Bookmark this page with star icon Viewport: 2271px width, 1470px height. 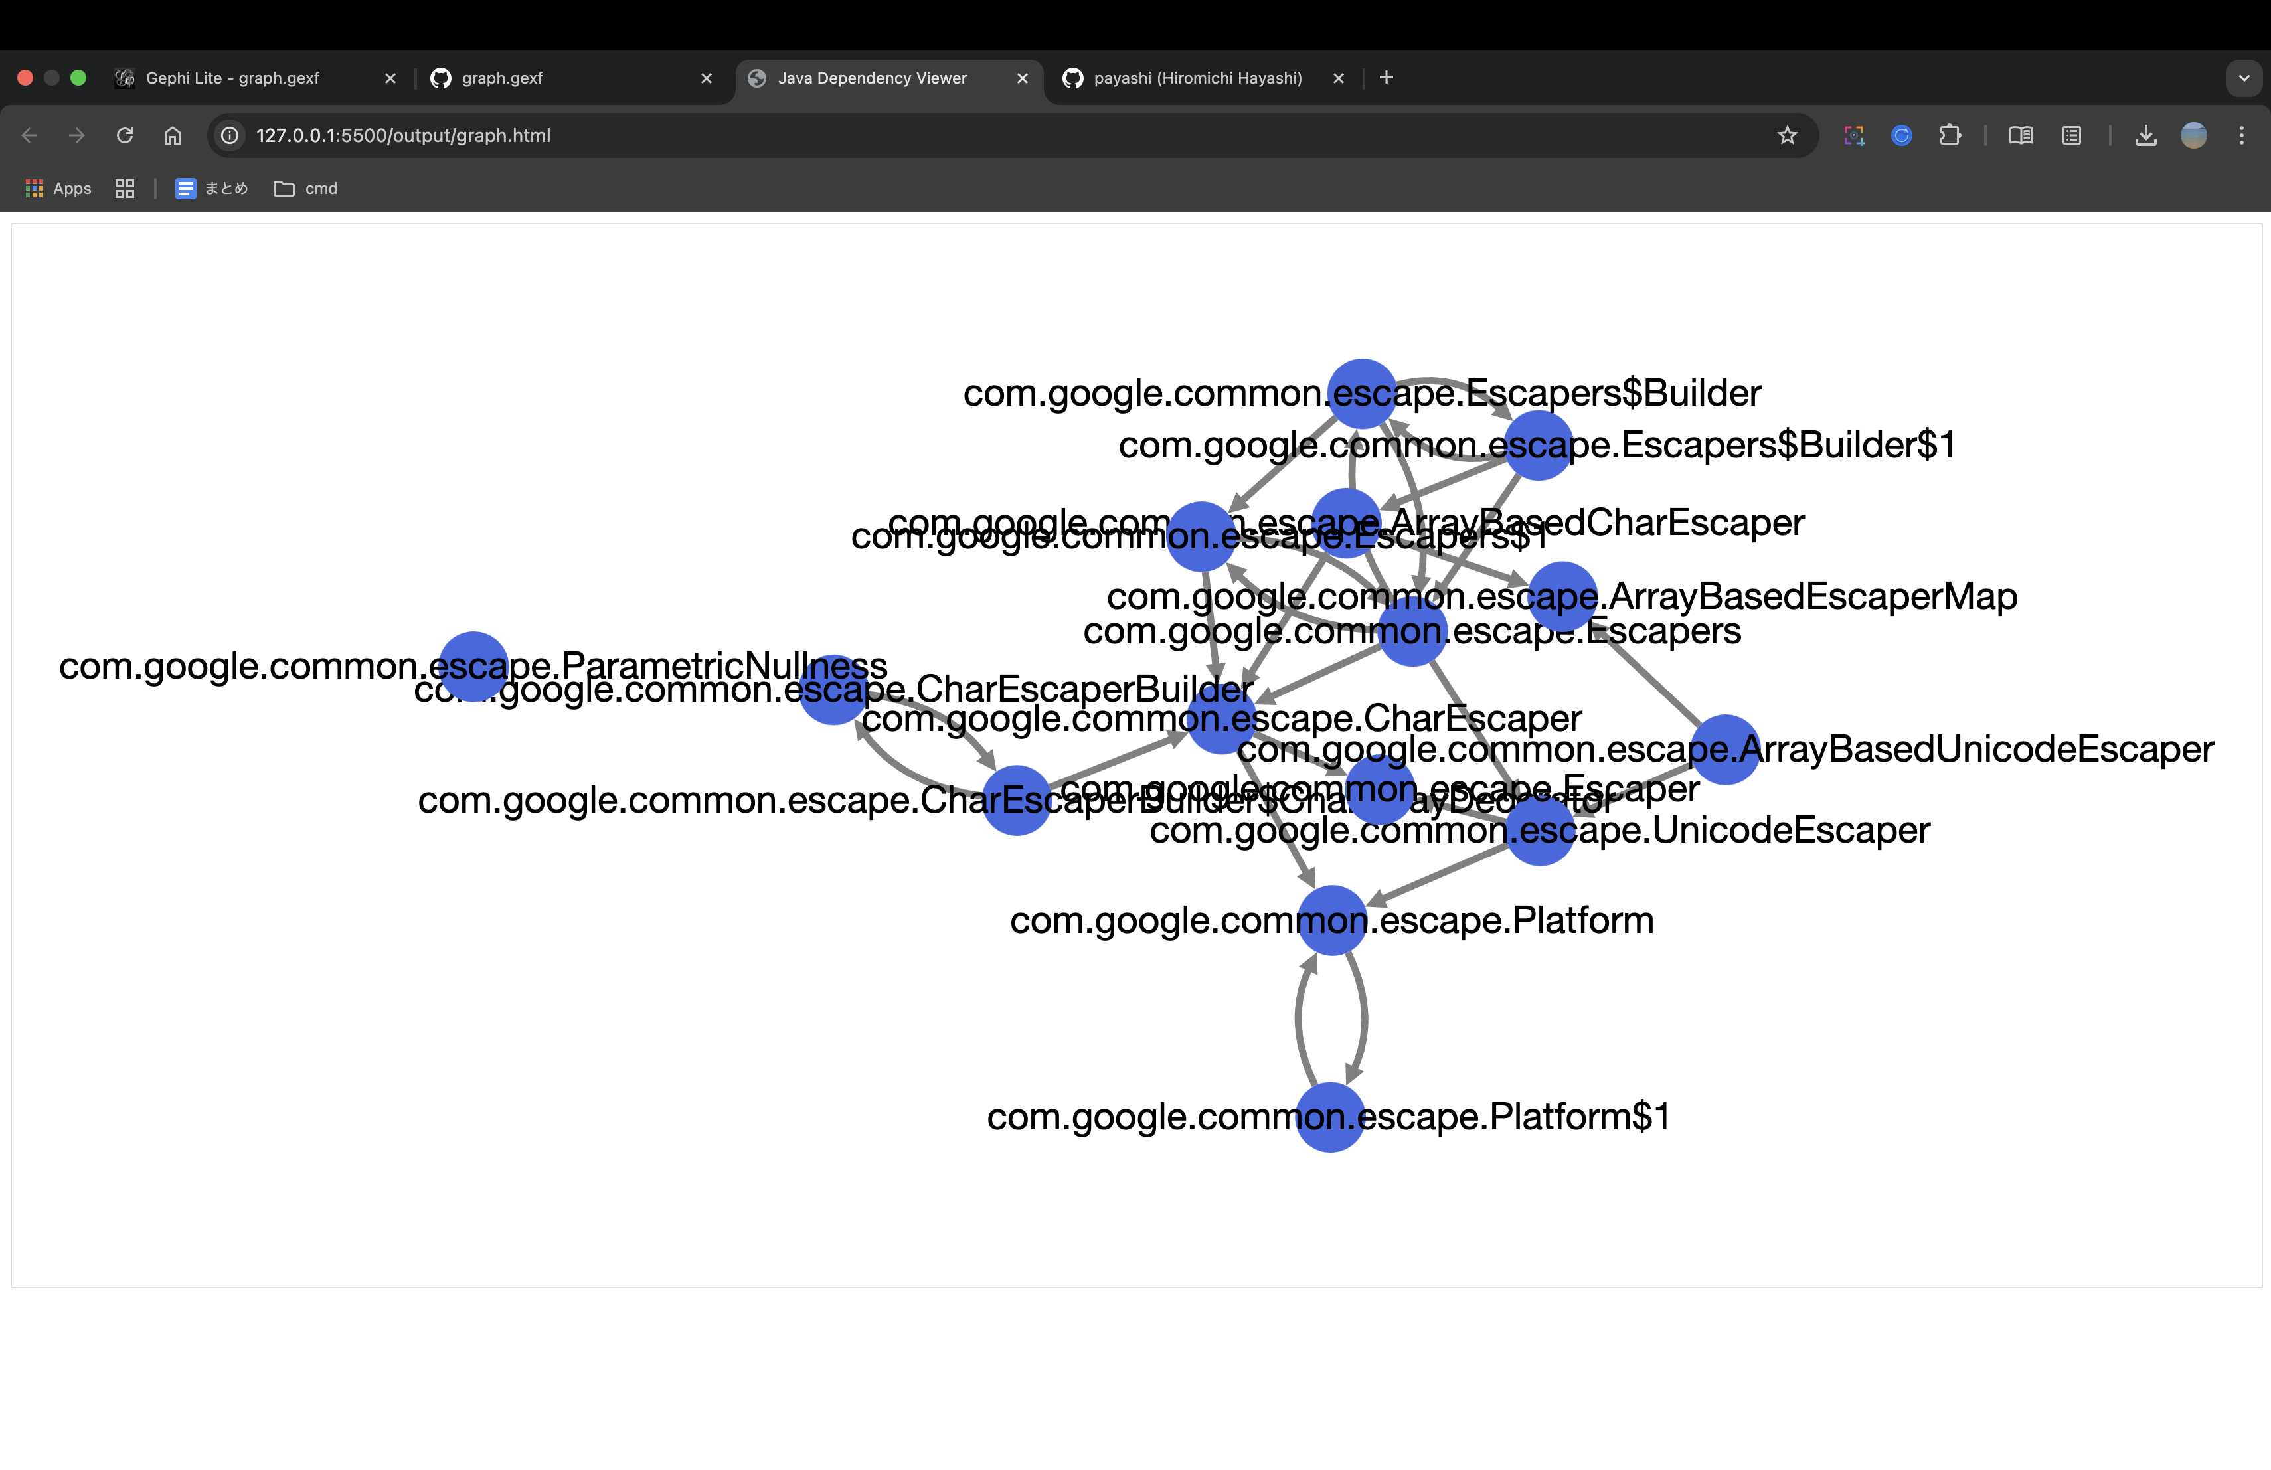pos(1787,135)
